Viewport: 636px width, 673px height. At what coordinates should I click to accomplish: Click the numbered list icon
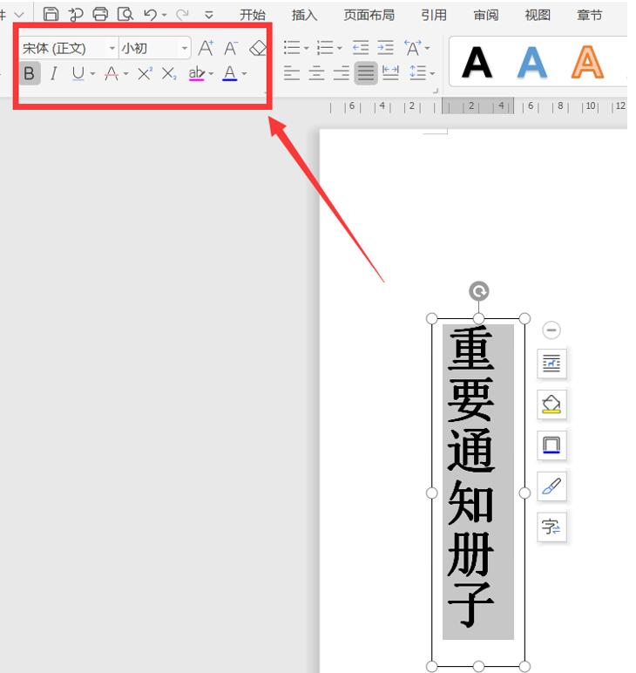click(x=325, y=48)
